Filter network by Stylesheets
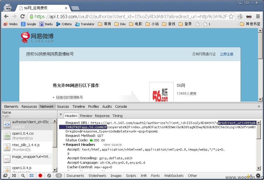The width and height of the screenshot is (264, 180). click(97, 176)
